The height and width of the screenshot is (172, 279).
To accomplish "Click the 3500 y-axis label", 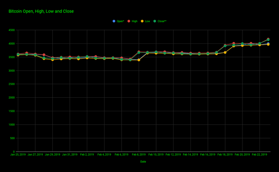I will pos(12,57).
